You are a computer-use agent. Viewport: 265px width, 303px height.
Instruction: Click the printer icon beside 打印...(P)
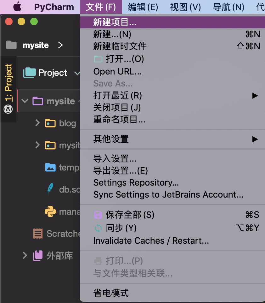98,261
